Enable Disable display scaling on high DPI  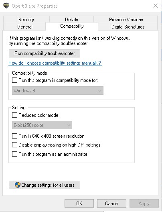click(14, 145)
